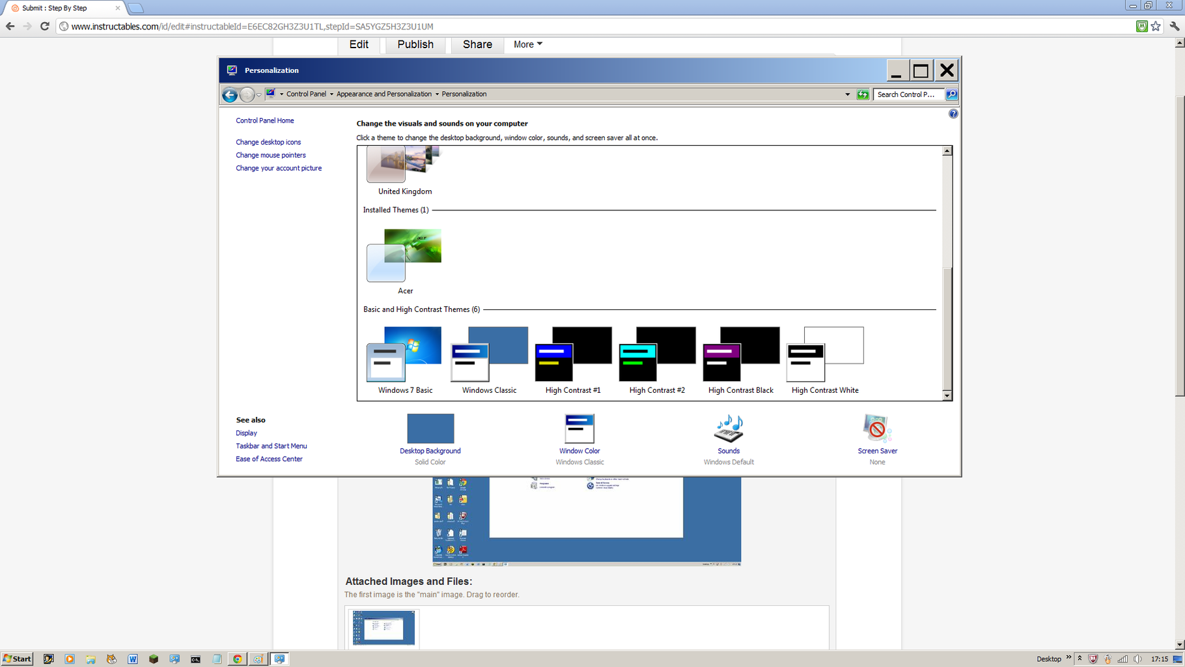Switch to the Publish tab
The width and height of the screenshot is (1185, 667).
(415, 44)
